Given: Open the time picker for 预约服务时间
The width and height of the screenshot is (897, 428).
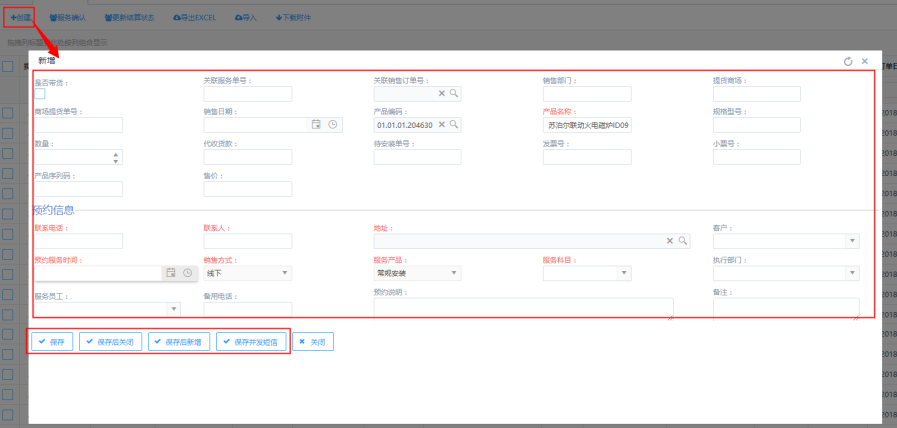Looking at the screenshot, I should coord(186,272).
